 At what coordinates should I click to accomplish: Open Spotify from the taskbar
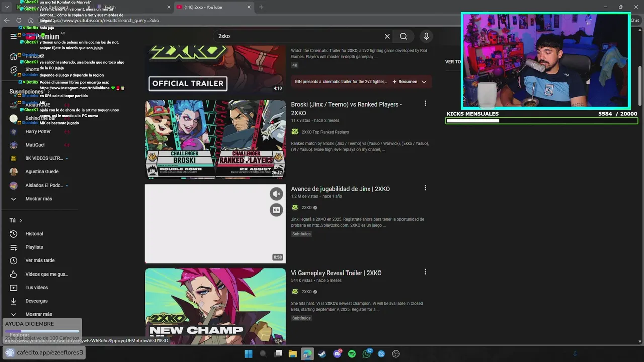pyautogui.click(x=352, y=354)
